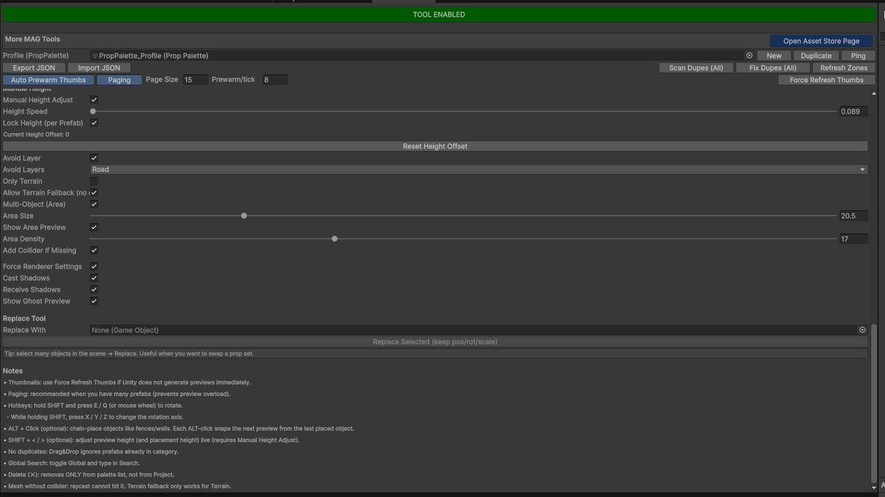This screenshot has width=885, height=497.
Task: Click the Ping button
Action: pyautogui.click(x=858, y=55)
